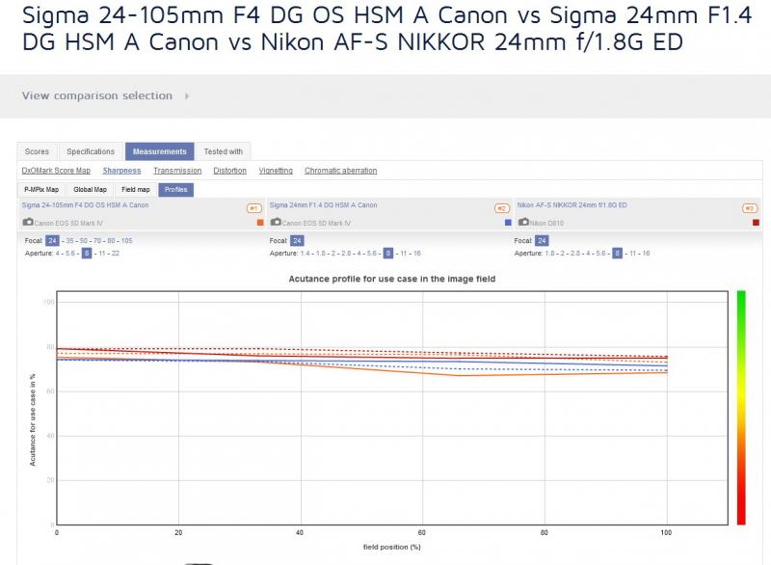Pick aperture 22 for Sigma 24-105mm
This screenshot has width=771, height=565.
[x=115, y=254]
